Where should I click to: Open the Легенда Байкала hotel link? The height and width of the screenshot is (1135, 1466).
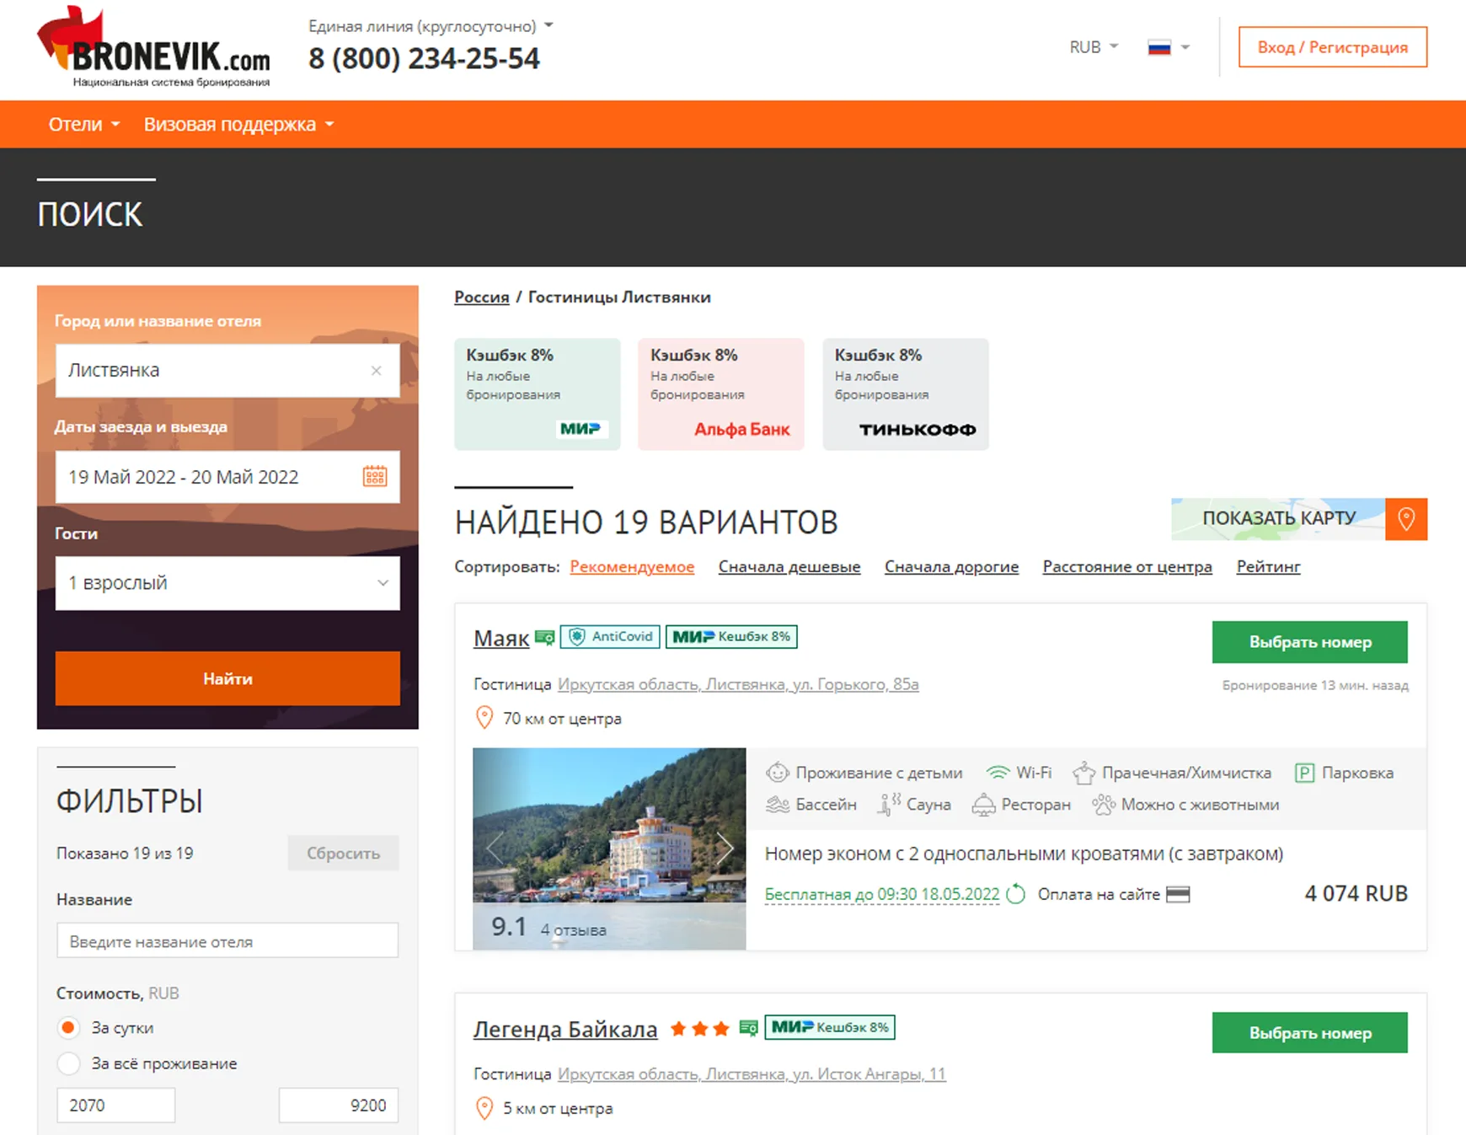click(x=565, y=1029)
